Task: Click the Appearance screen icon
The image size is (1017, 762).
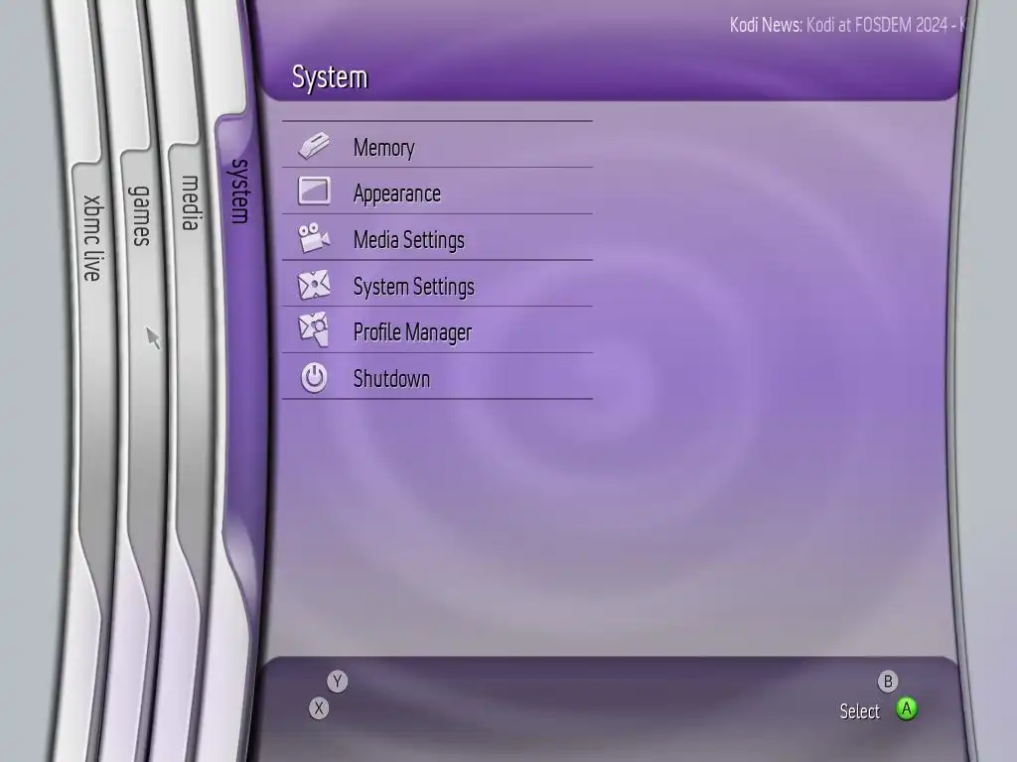Action: [314, 191]
